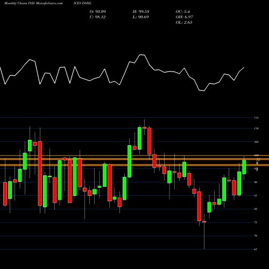Click the 110 price axis label
The image size is (269, 269).
[256, 129]
